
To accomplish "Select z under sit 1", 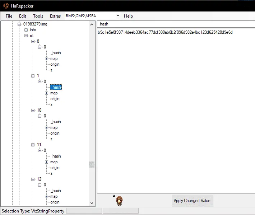I will [51, 105].
